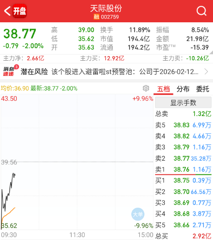Tap the 43.50 upper limit label
This screenshot has height=240, width=213.
[9, 99]
